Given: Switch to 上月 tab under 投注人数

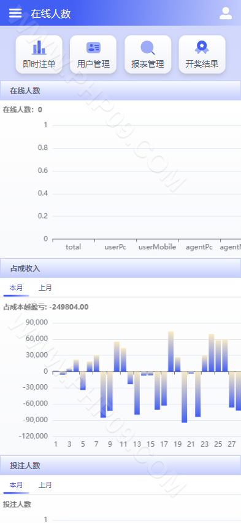Looking at the screenshot, I should pos(45,485).
